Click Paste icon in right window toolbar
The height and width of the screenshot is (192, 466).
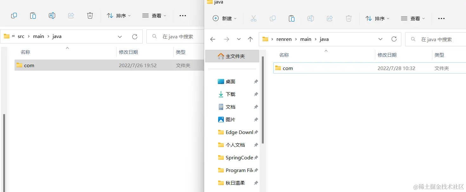[292, 18]
